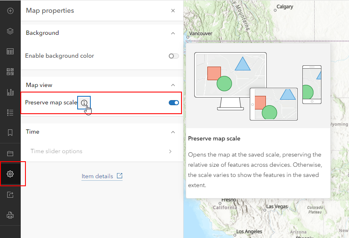Select the Map properties gear icon
Screen dimensions: 349x238
[10, 174]
